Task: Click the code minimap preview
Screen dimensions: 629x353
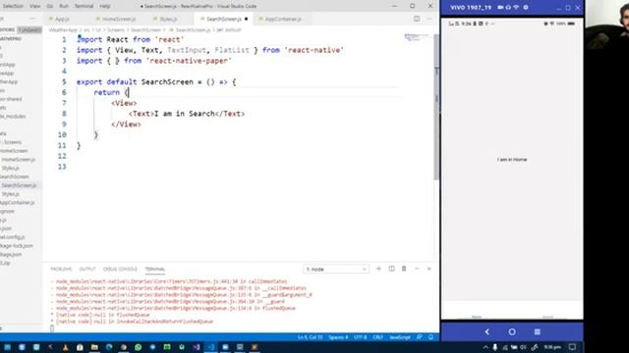Action: (417, 37)
